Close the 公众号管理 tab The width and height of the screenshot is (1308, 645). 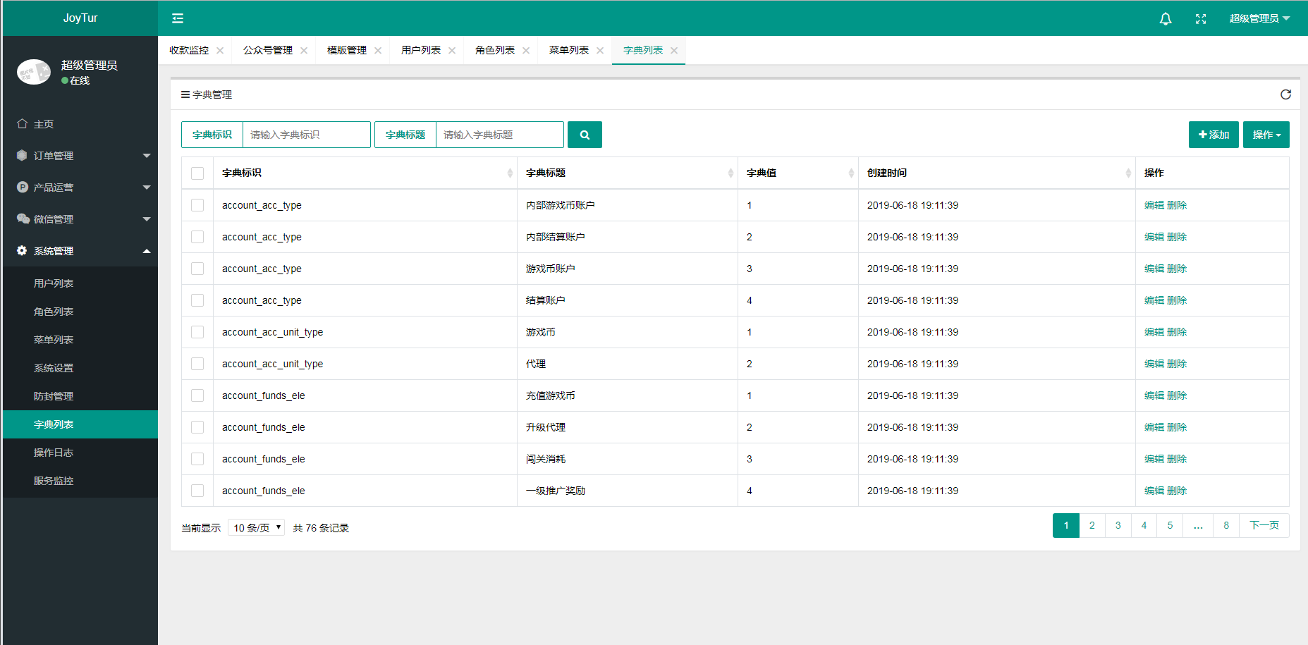(x=304, y=50)
